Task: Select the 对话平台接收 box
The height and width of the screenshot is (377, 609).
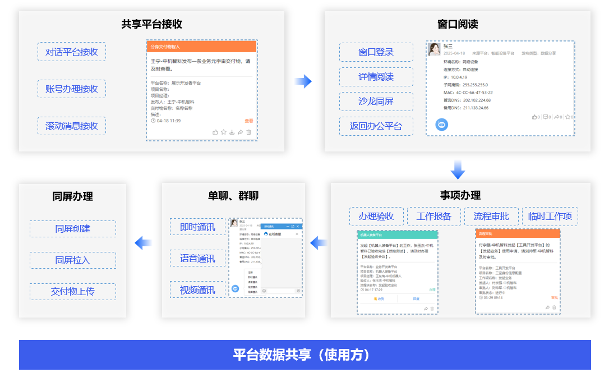Action: pos(72,52)
